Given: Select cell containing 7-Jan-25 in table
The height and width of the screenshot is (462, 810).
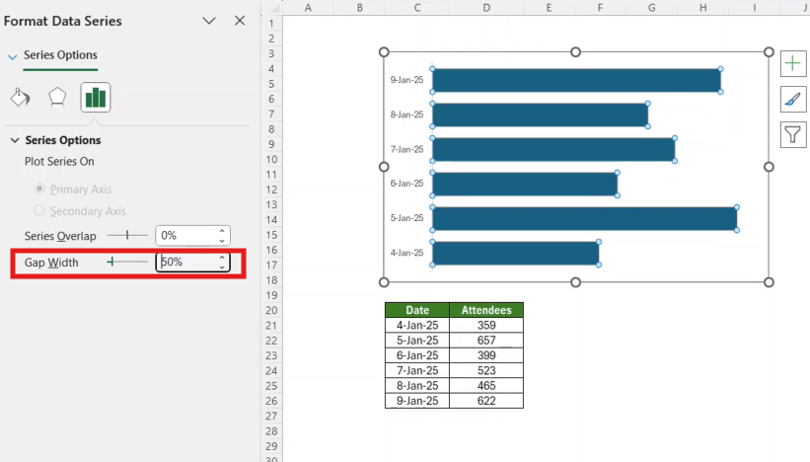Looking at the screenshot, I should pos(417,370).
